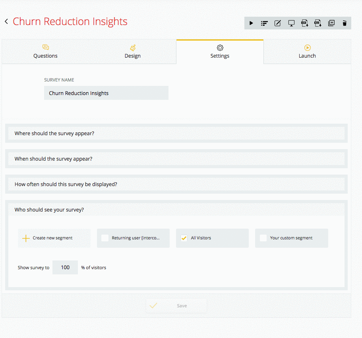Switch to the Questions tab

[x=45, y=52]
